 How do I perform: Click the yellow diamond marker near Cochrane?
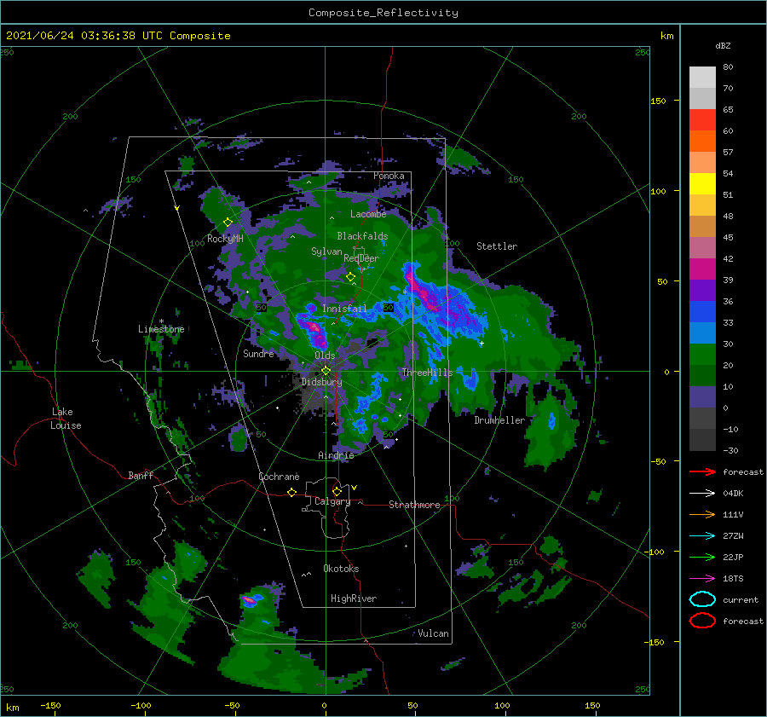point(291,492)
